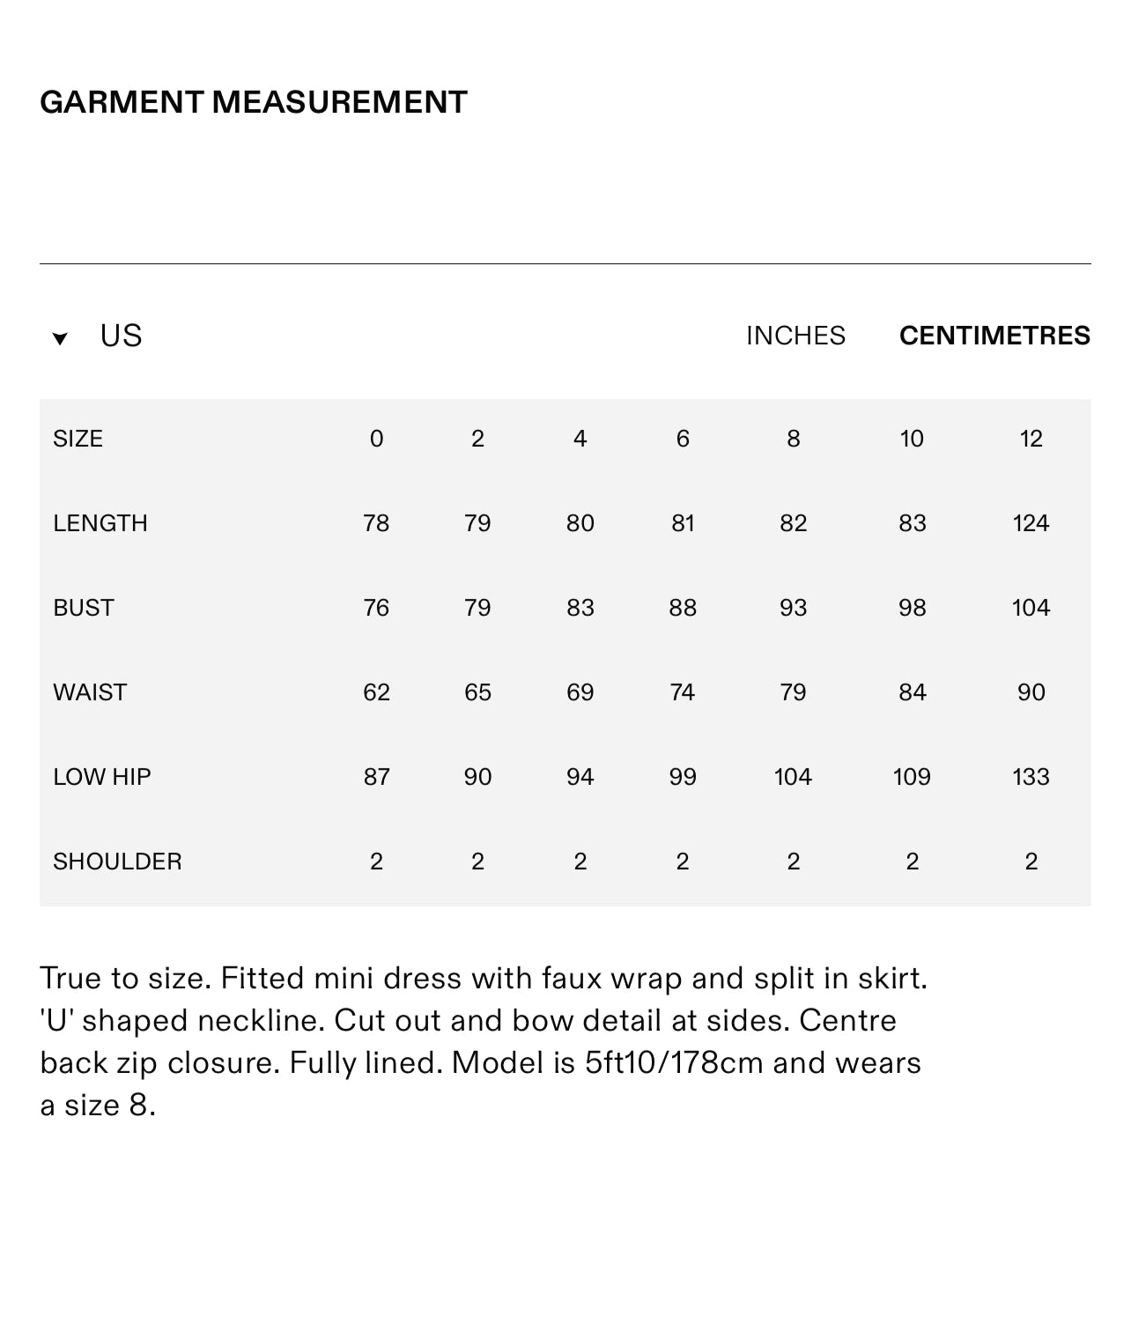1131x1317 pixels.
Task: Select the LOW HIP row label
Action: point(101,777)
